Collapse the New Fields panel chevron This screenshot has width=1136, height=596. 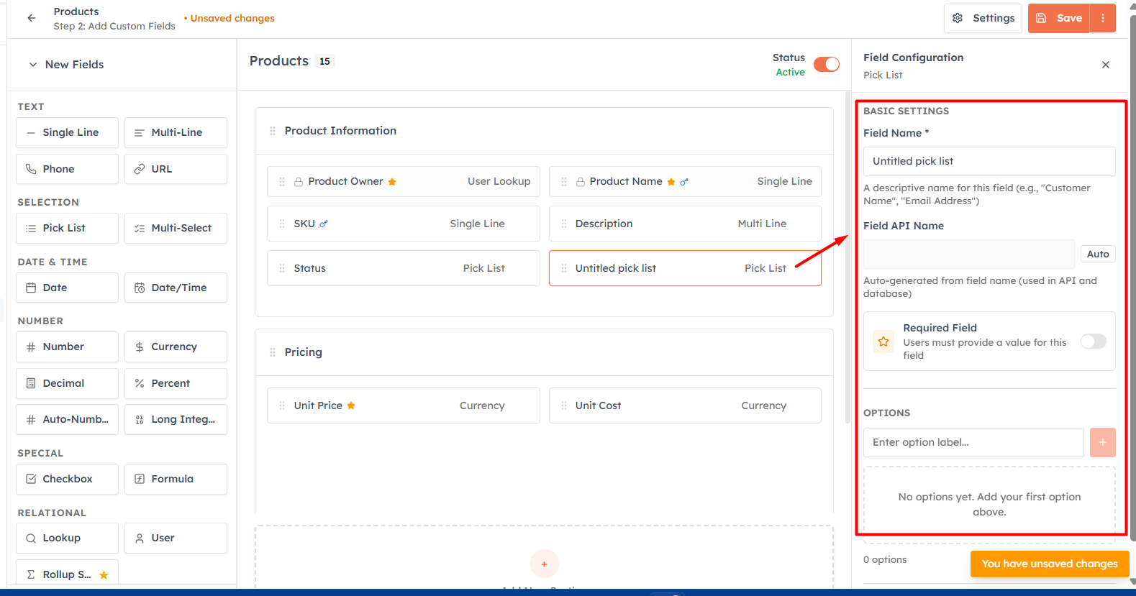[33, 65]
